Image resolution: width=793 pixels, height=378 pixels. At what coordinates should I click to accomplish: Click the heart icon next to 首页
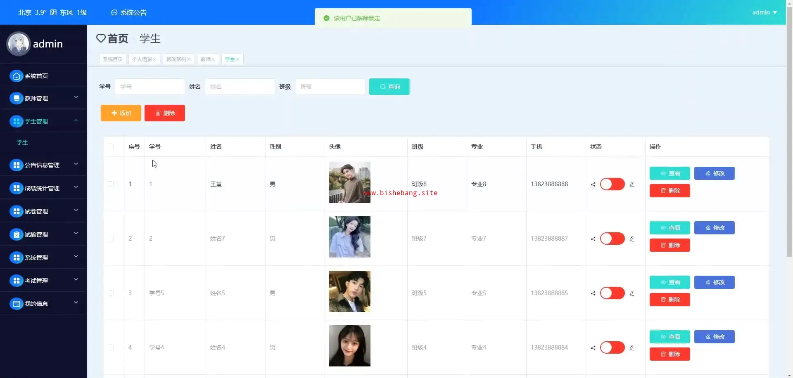(x=101, y=38)
